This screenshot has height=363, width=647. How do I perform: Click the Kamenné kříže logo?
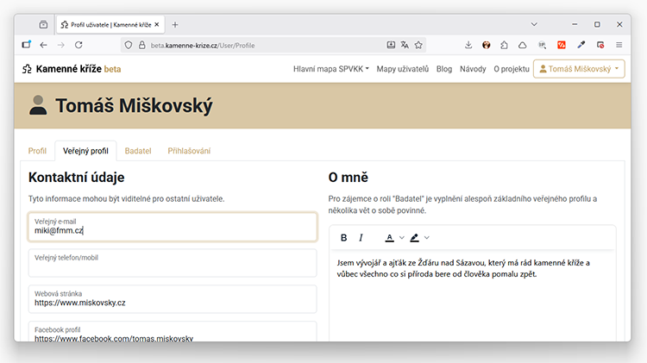click(x=72, y=69)
